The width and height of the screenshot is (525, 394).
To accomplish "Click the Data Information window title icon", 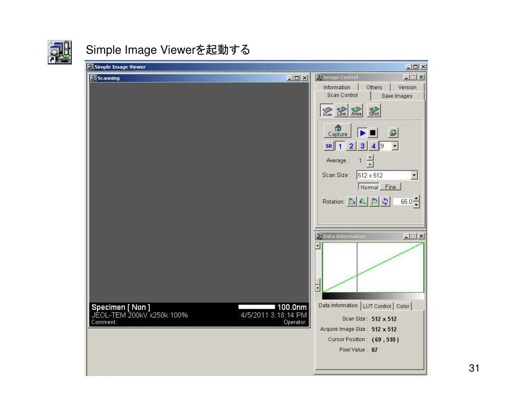I will click(319, 236).
